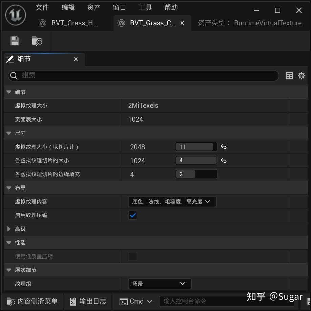Click the Save asset icon
Screen dimensions: 311x311
tap(15, 41)
